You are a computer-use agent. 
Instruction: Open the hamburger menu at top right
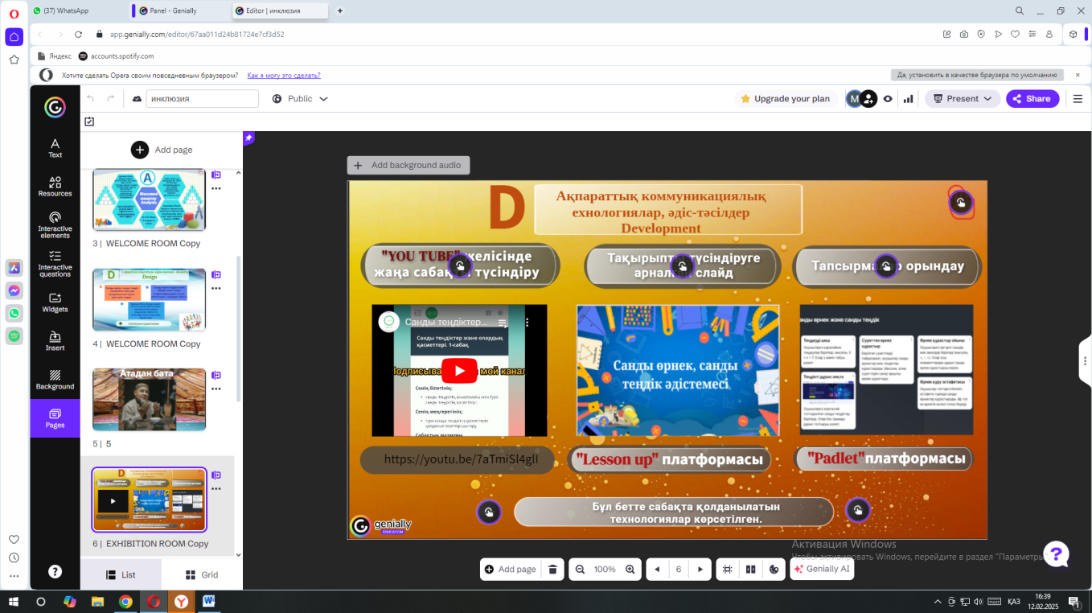1078,99
